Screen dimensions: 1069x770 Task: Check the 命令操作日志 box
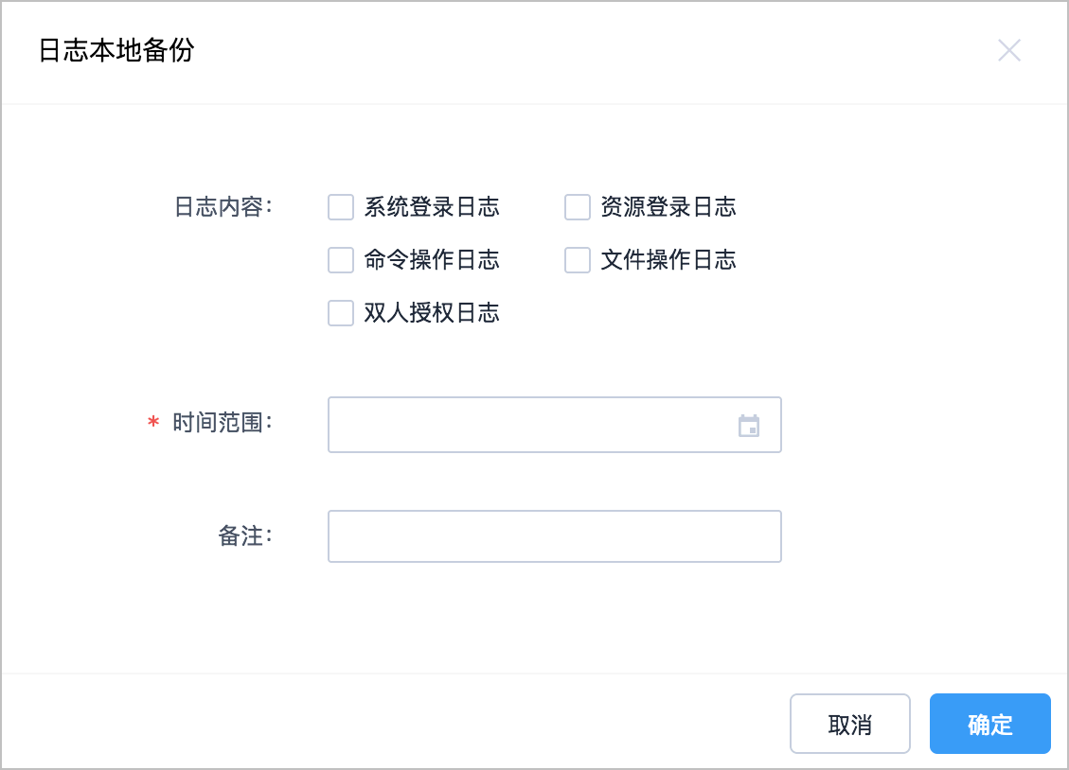(341, 260)
